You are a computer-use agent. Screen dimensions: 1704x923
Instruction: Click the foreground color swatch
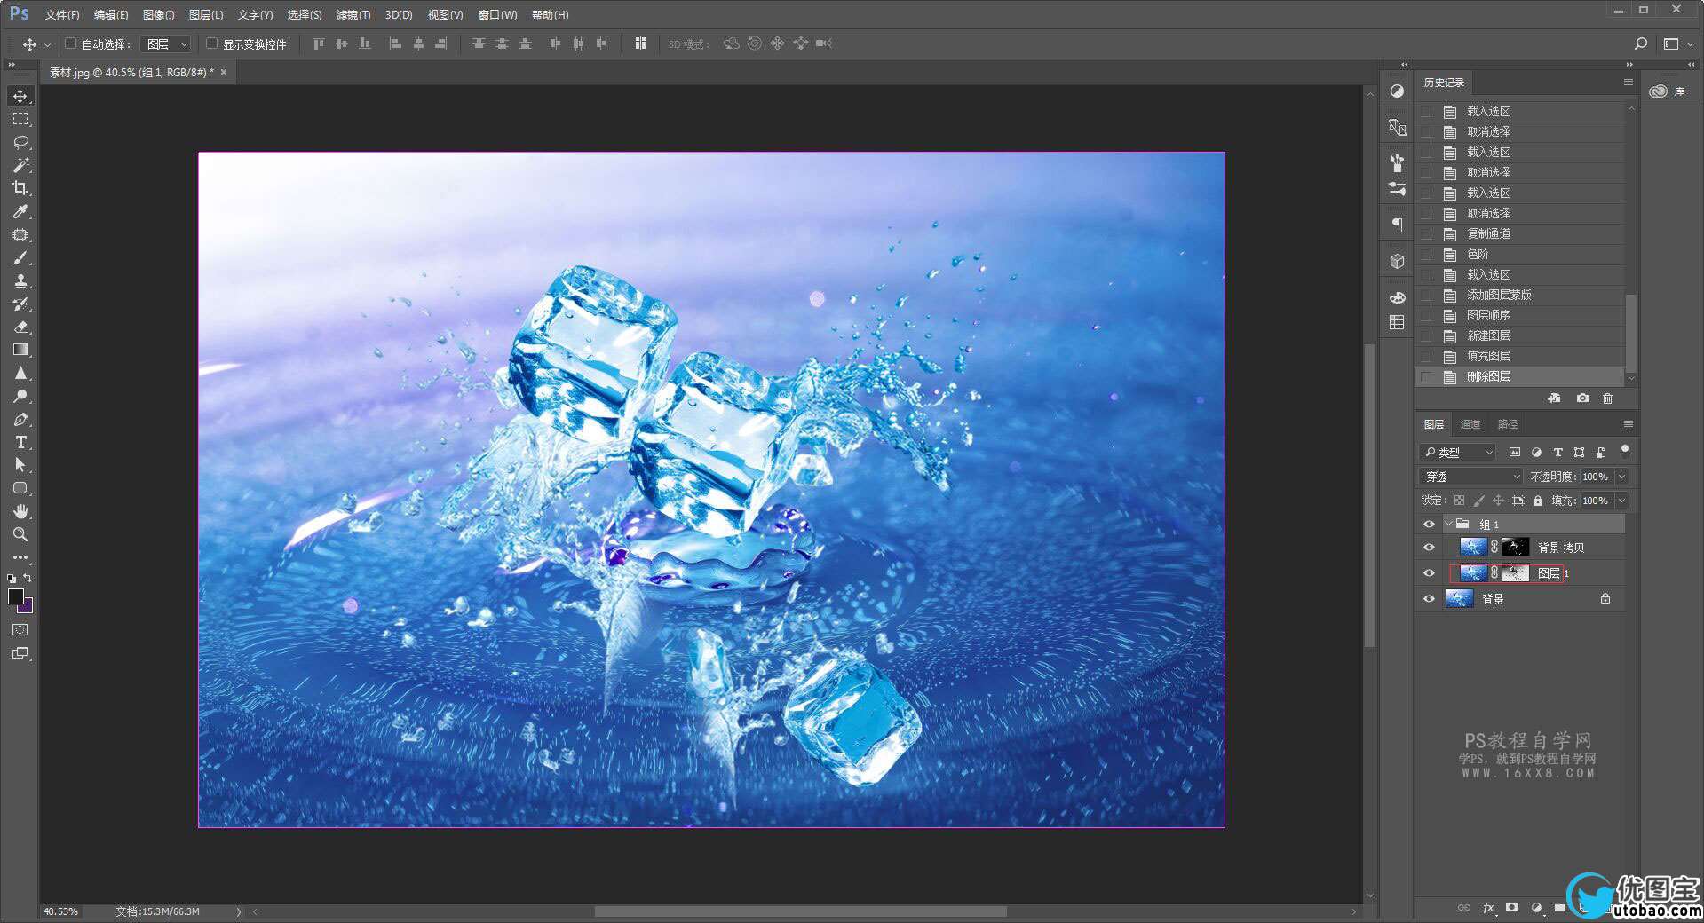tap(15, 596)
